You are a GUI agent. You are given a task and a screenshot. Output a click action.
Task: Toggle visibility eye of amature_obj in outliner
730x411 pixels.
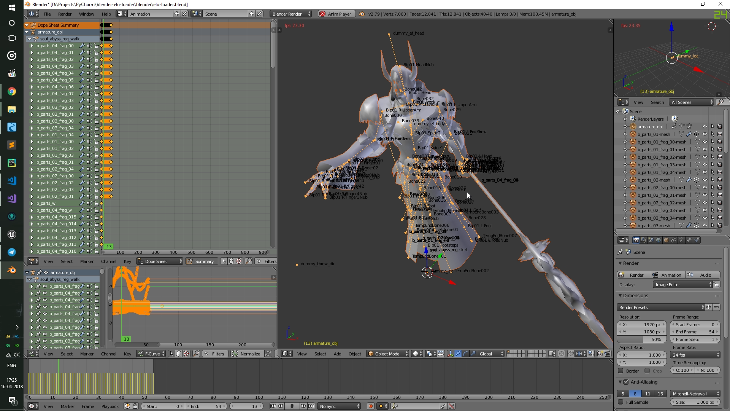pyautogui.click(x=705, y=126)
